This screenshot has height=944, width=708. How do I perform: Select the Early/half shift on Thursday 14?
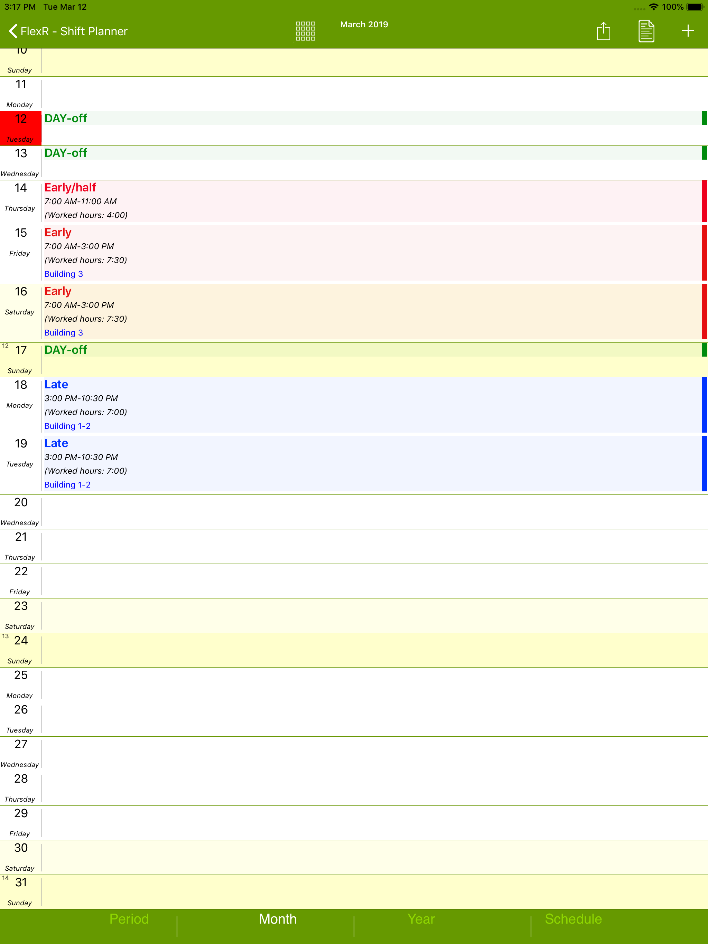[70, 187]
